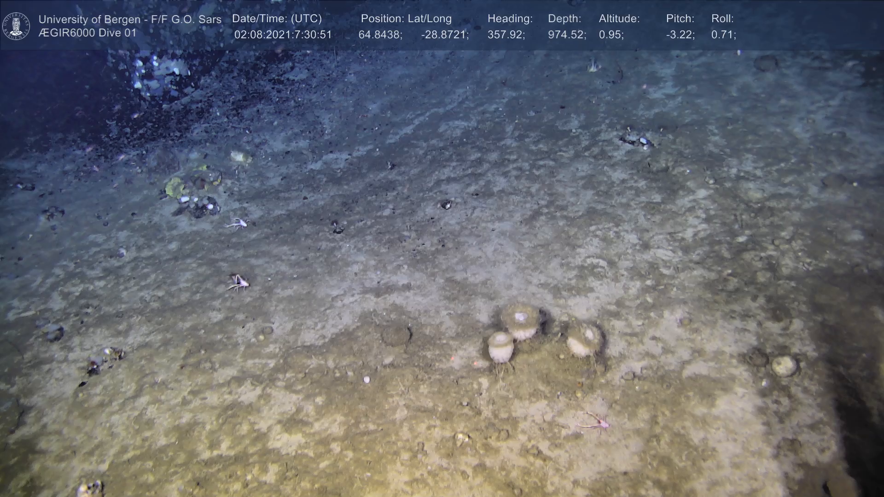Click the 'Depth:' label
Image resolution: width=884 pixels, height=497 pixels.
coord(564,19)
